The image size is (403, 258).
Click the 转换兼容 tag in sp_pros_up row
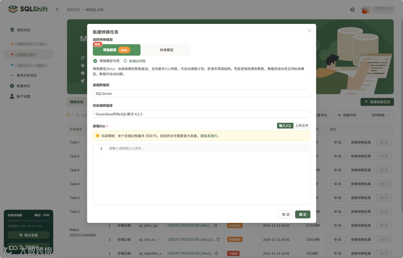pos(235,226)
